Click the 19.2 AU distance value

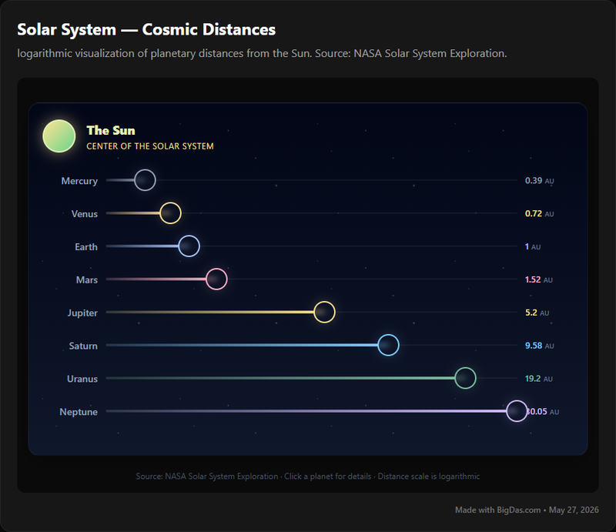[x=538, y=379]
